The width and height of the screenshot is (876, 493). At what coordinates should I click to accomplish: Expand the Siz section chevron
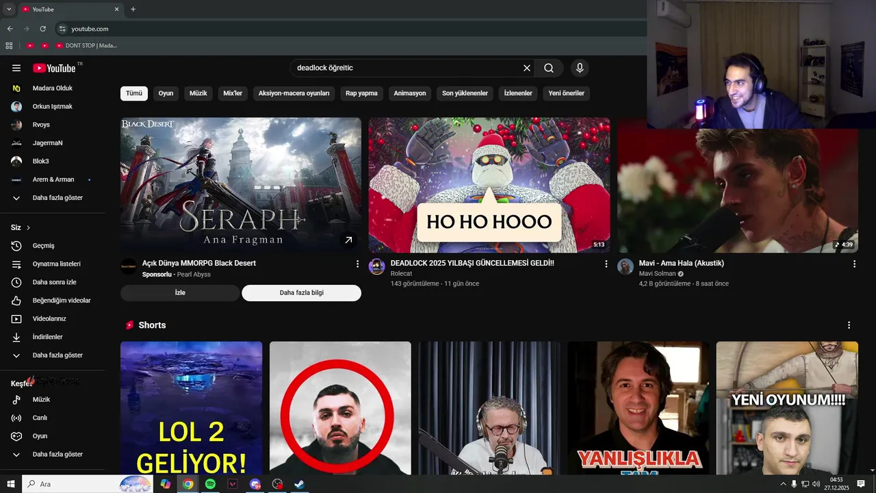28,227
